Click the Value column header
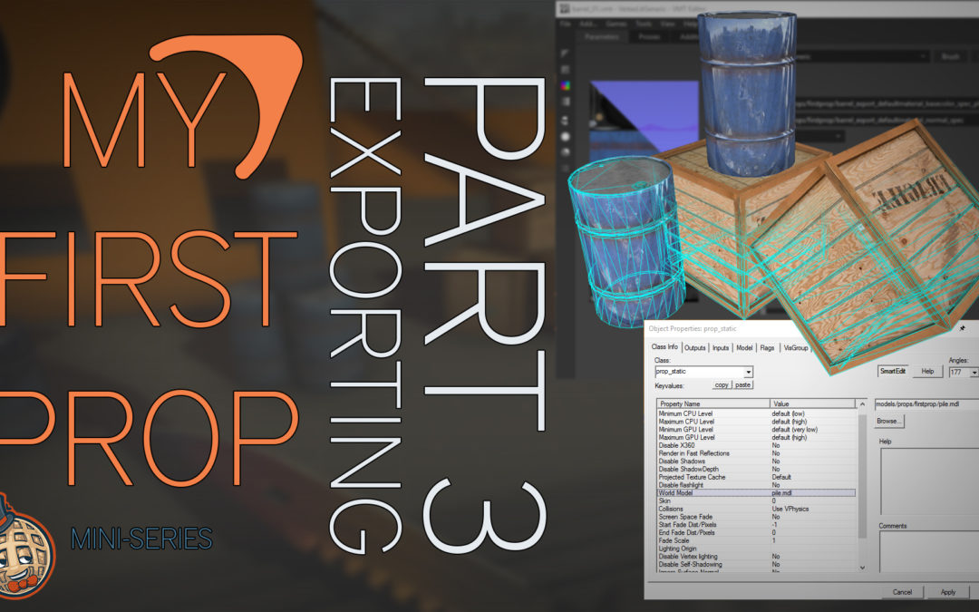 [813, 404]
